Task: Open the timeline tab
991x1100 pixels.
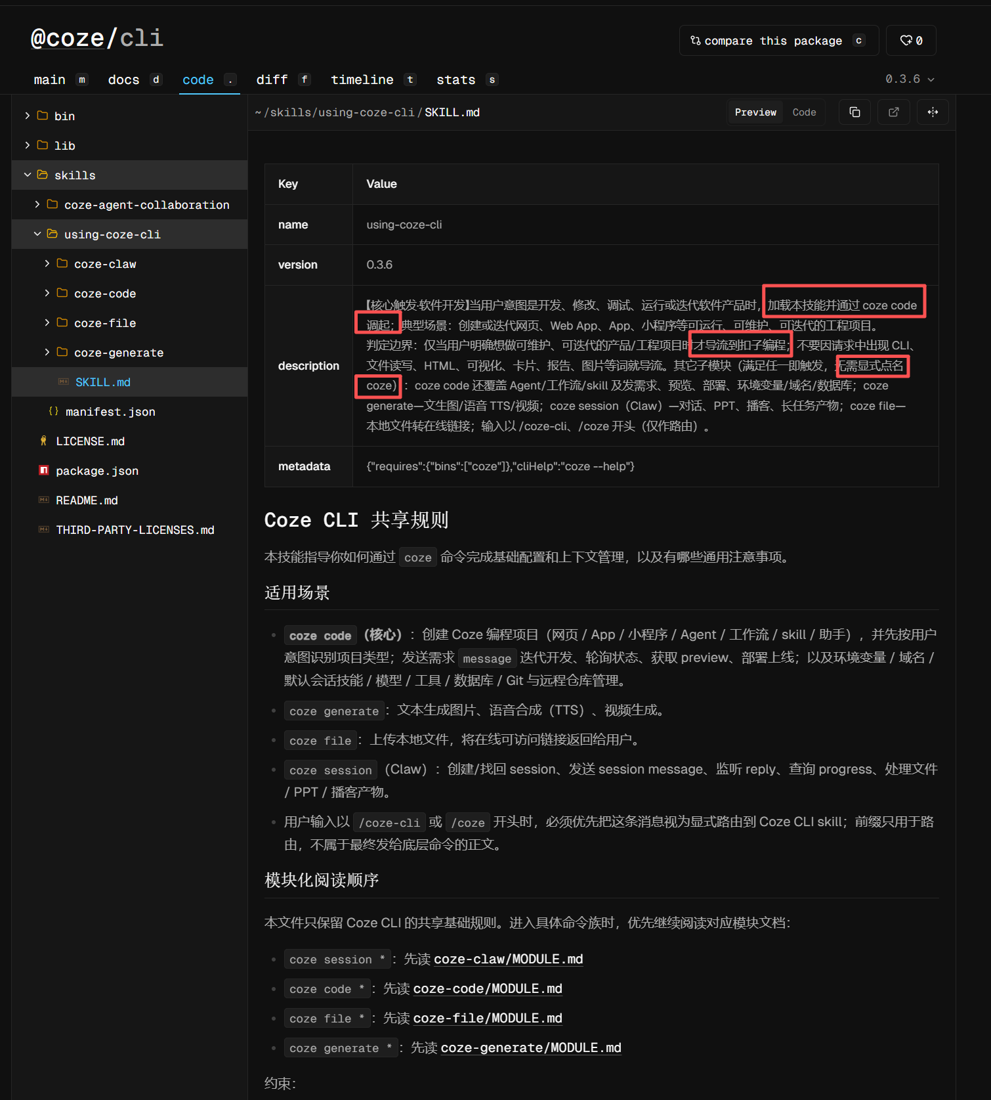Action: point(373,79)
